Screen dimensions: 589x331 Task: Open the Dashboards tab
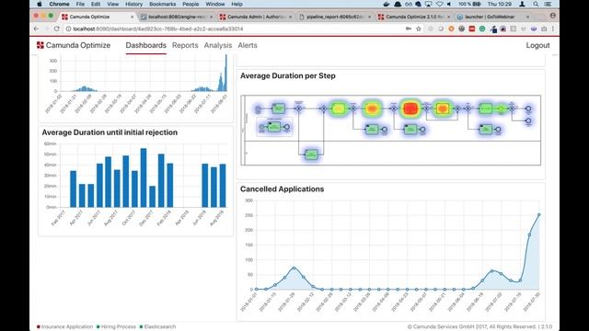[145, 45]
